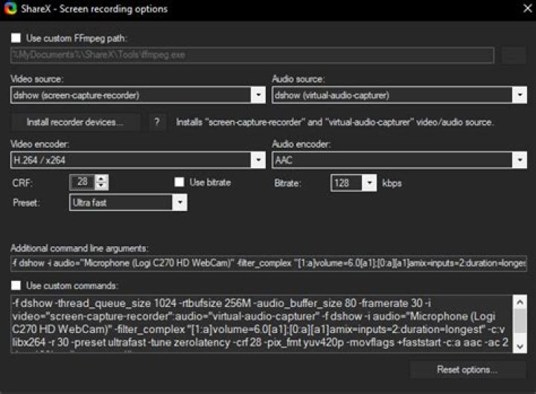Decrease CRF with the down arrow

click(x=101, y=186)
